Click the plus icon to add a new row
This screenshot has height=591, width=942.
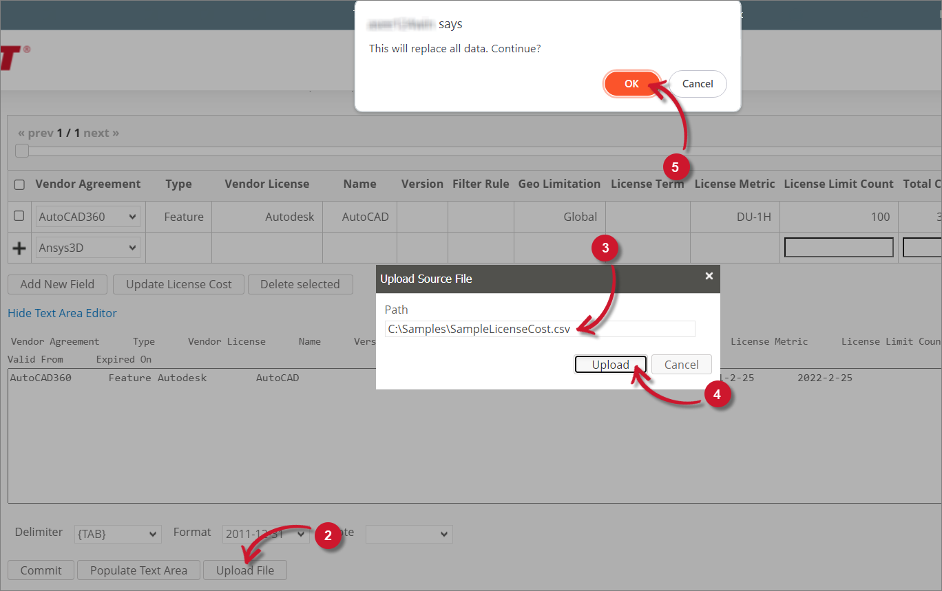pyautogui.click(x=19, y=247)
